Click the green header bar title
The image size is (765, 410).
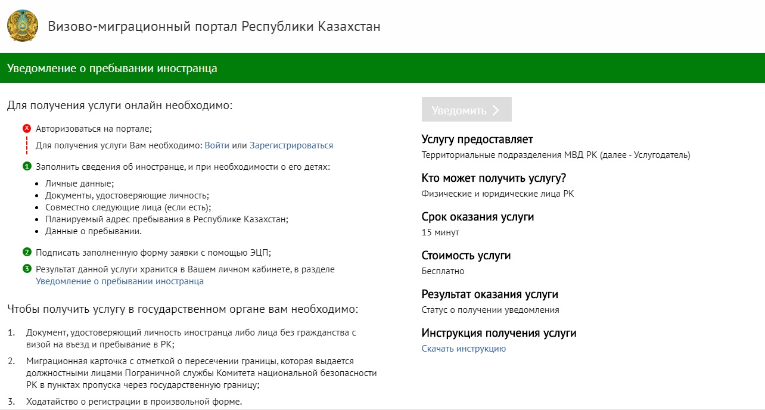click(112, 69)
